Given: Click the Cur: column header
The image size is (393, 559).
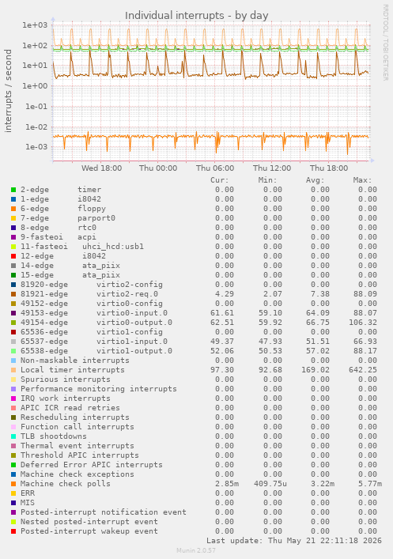Looking at the screenshot, I should click(219, 180).
